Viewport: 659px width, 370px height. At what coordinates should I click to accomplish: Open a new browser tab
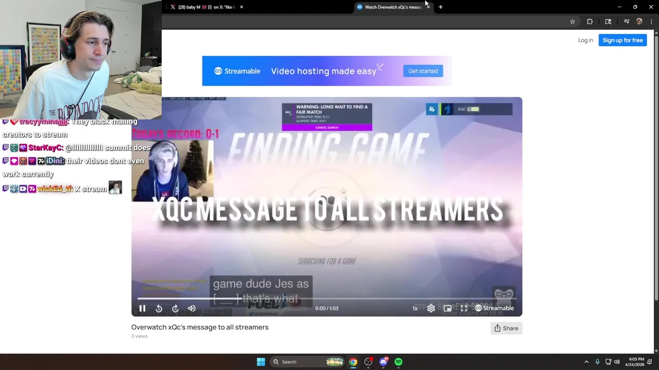point(441,7)
